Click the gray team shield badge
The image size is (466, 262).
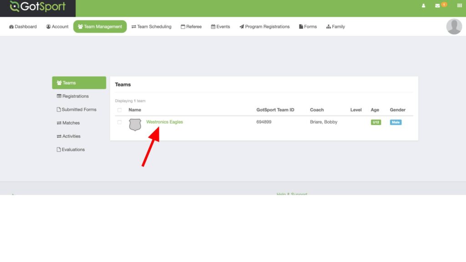point(135,124)
